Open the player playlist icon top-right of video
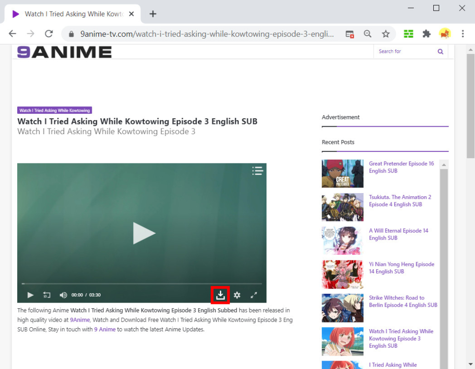This screenshot has height=369, width=475. pyautogui.click(x=257, y=171)
